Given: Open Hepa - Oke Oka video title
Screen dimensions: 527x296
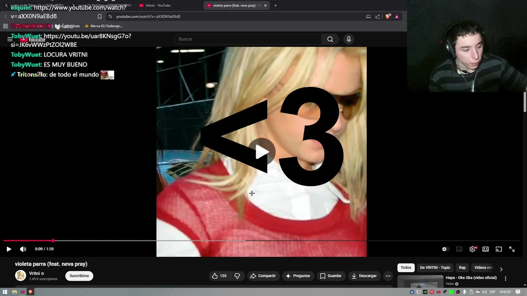Looking at the screenshot, I should 471,278.
